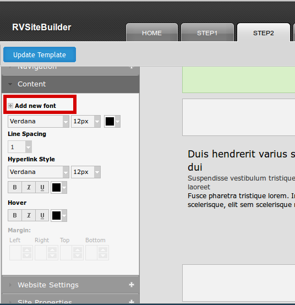
Task: Toggle underline for Hyperlink Style
Action: tap(42, 187)
